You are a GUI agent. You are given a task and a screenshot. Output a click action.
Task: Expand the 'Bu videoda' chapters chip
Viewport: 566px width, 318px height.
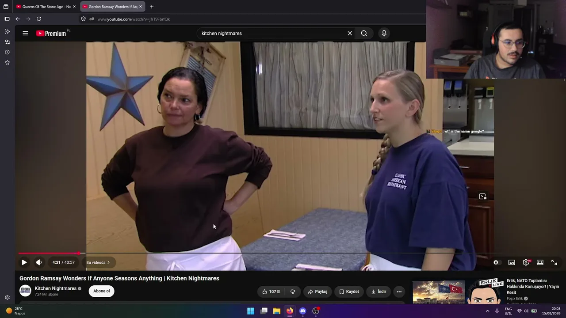(98, 262)
